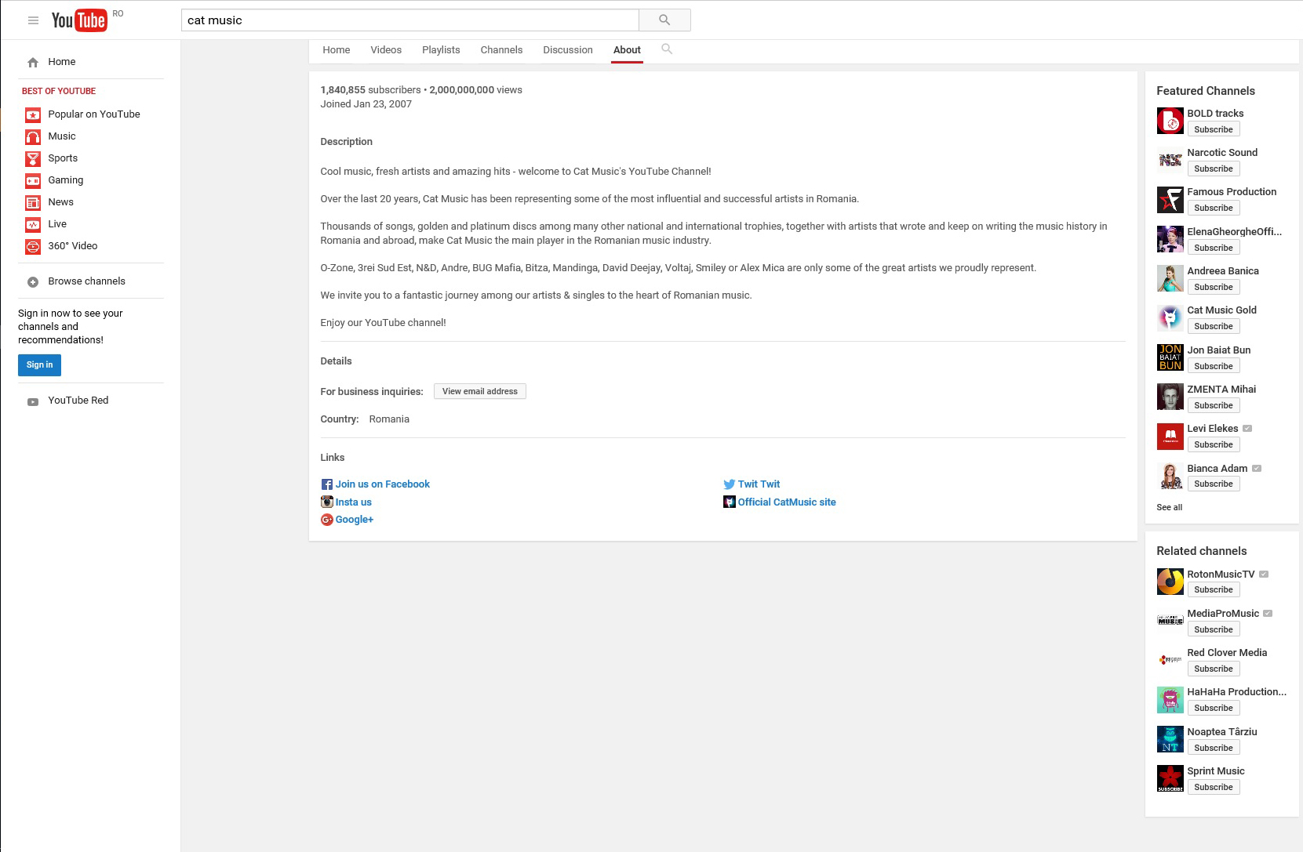Open the Insta us link

click(354, 502)
